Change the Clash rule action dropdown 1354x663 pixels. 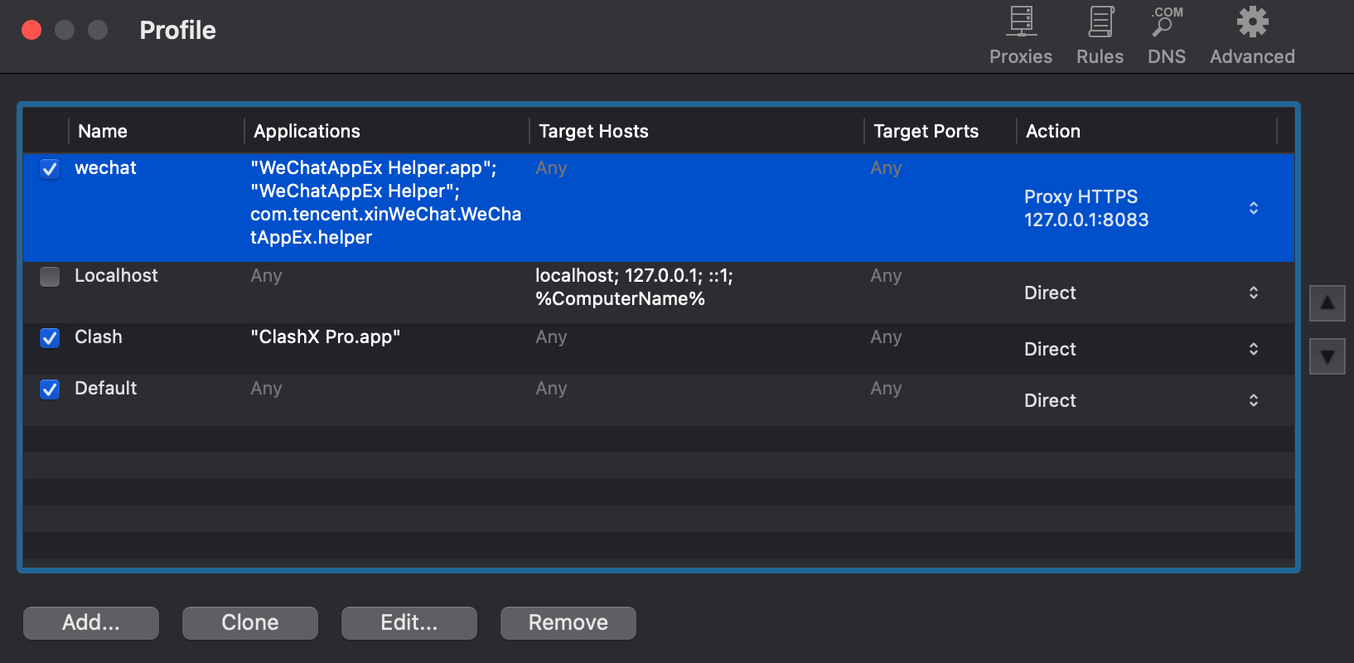(1253, 349)
